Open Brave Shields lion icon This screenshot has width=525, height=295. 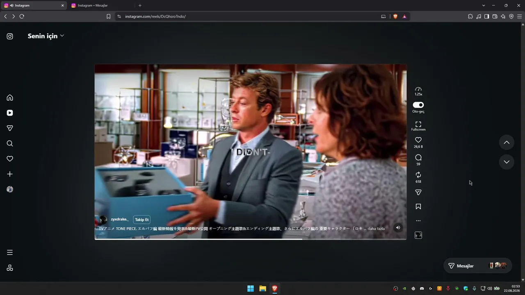coord(395,16)
